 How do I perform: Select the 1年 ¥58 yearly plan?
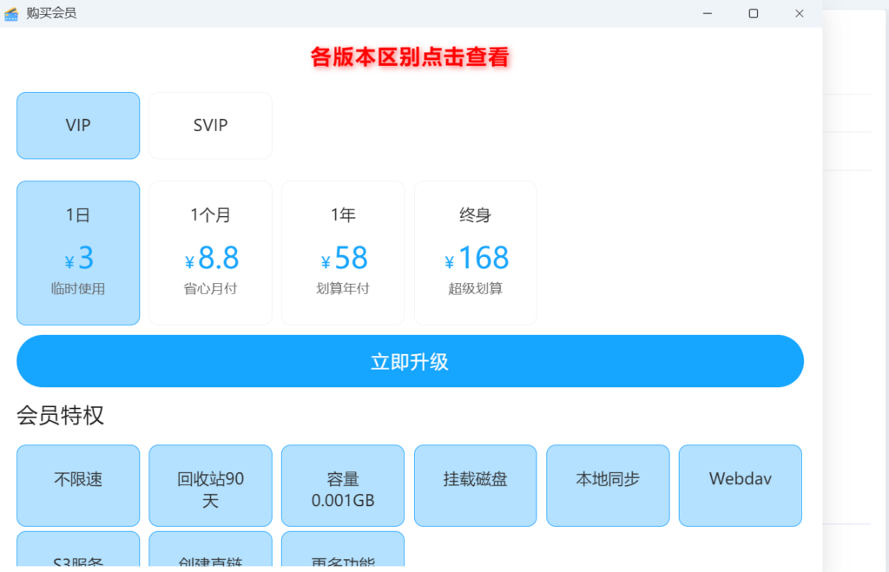(342, 253)
